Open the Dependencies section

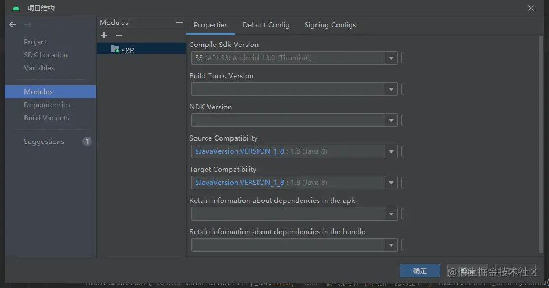pyautogui.click(x=47, y=105)
